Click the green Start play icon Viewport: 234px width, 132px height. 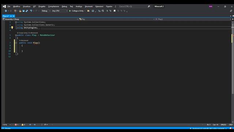click(70, 11)
